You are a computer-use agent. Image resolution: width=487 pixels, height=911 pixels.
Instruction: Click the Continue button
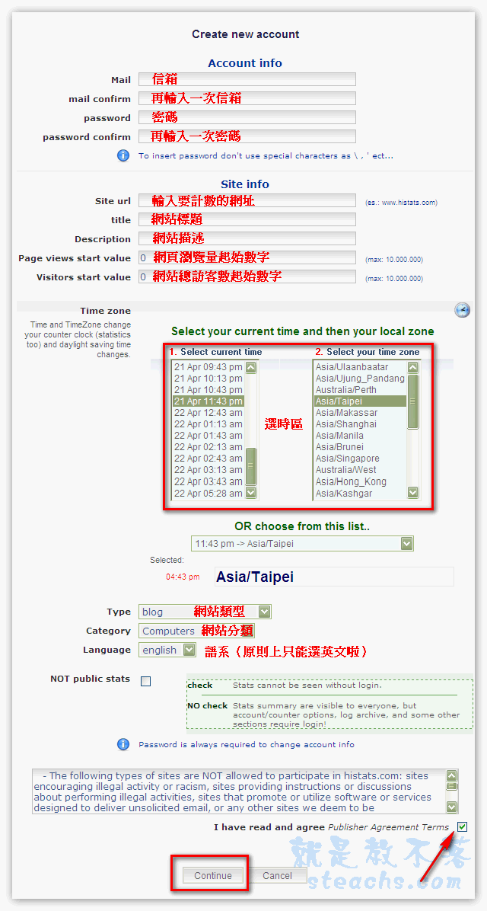pos(213,875)
